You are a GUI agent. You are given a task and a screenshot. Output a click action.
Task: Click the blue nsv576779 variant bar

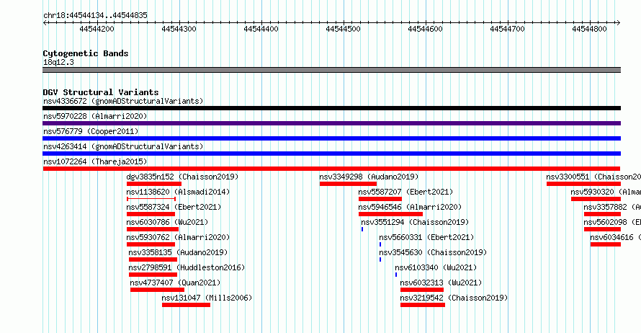click(x=331, y=138)
